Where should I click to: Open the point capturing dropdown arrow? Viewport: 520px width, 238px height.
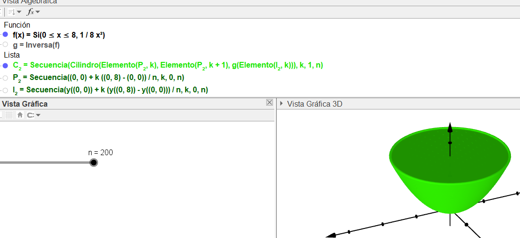(38, 115)
